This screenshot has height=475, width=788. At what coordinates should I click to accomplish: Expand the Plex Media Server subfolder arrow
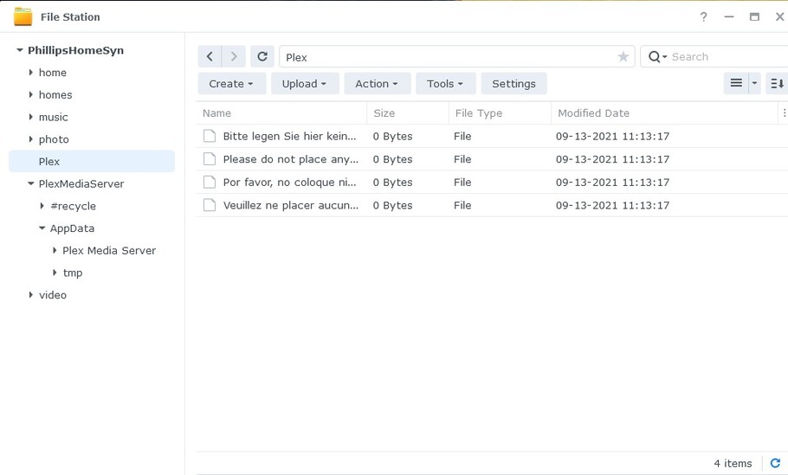(x=55, y=250)
